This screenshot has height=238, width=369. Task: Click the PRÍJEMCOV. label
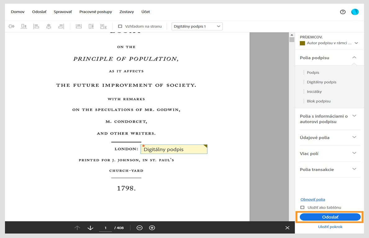311,37
